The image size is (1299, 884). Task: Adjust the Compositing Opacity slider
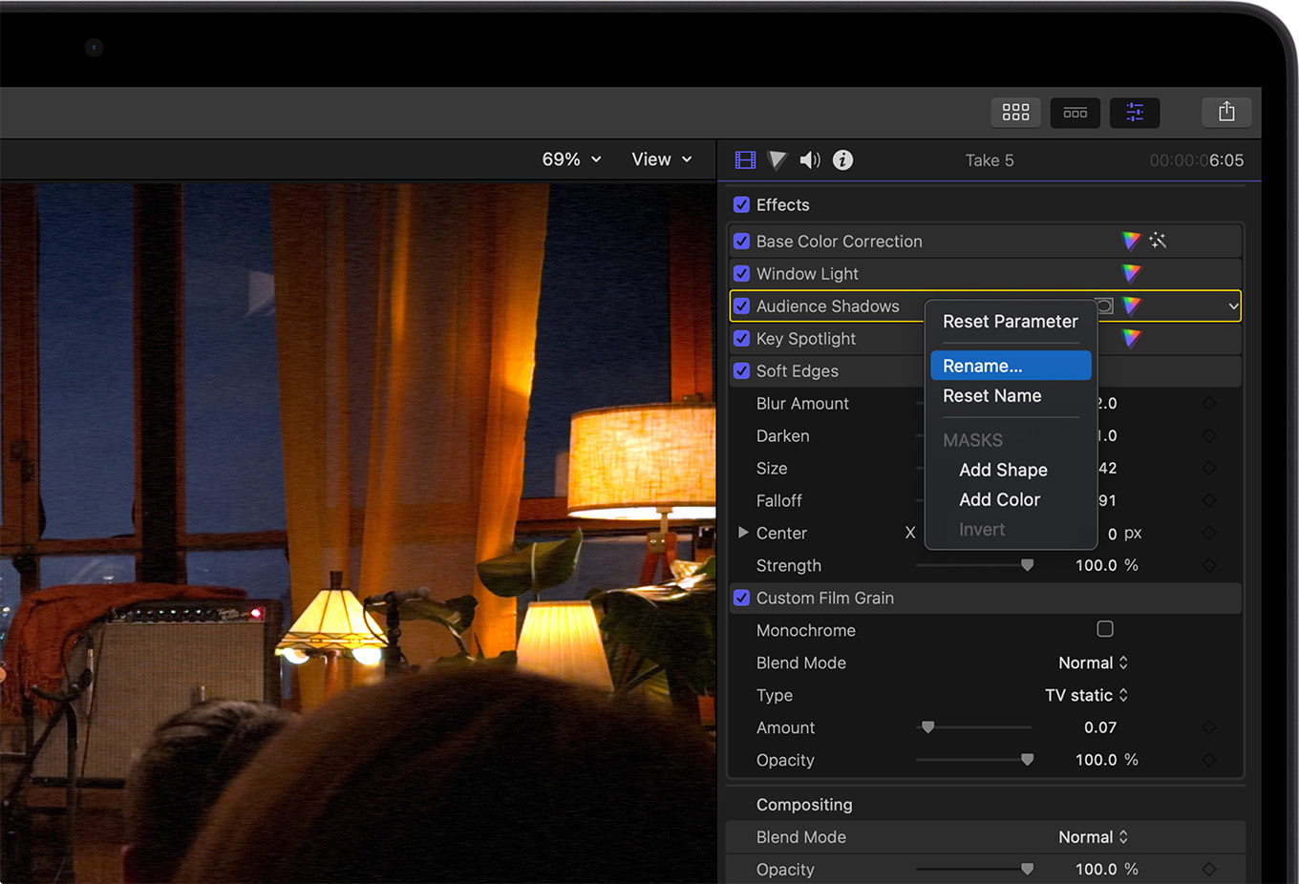pos(1027,869)
